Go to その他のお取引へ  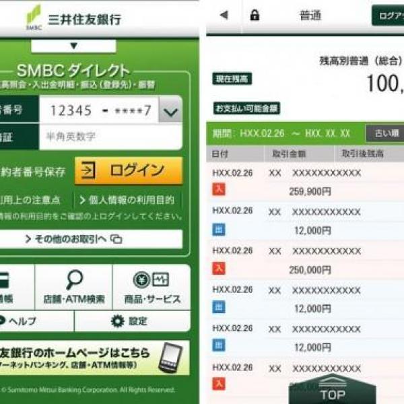[91, 239]
